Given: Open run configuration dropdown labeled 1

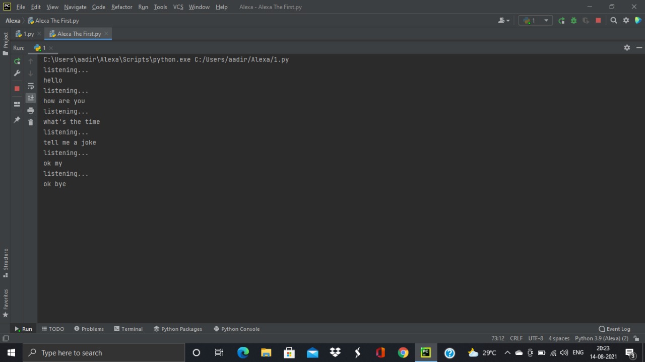Looking at the screenshot, I should [535, 21].
